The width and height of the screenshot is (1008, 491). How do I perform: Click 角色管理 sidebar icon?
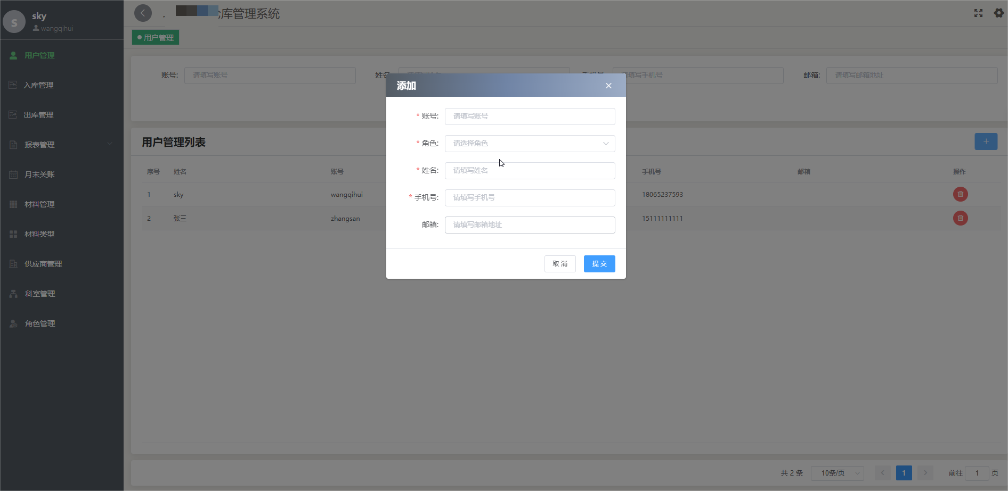tap(13, 323)
